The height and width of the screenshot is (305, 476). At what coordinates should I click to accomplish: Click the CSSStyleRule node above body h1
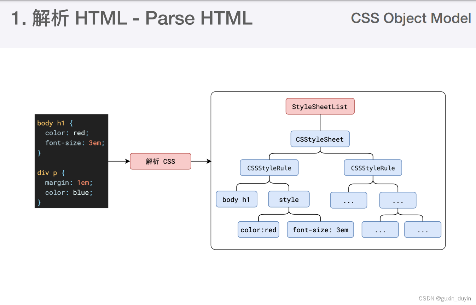(269, 168)
